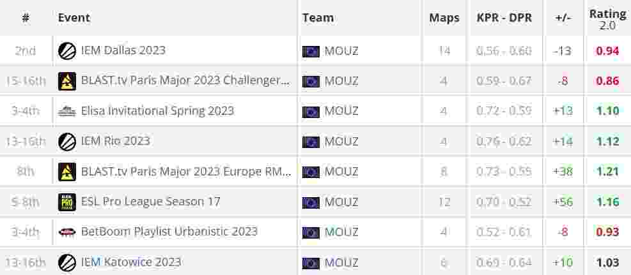
Task: Open the IEM Dallas 2023 event link
Action: point(123,50)
